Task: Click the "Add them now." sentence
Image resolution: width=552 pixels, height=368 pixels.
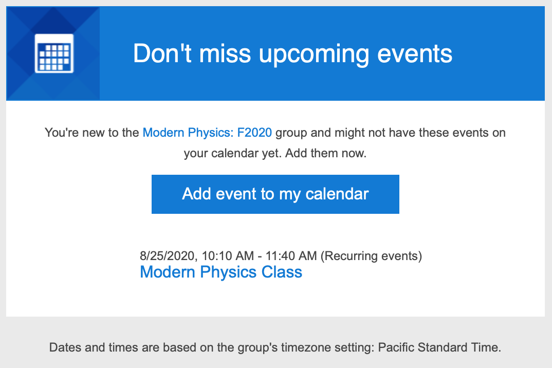Action: click(x=326, y=154)
